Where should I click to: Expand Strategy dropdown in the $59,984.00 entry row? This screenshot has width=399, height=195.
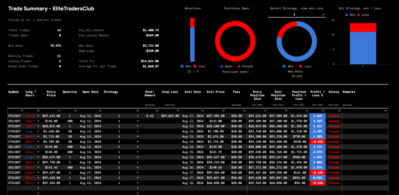(x=137, y=183)
